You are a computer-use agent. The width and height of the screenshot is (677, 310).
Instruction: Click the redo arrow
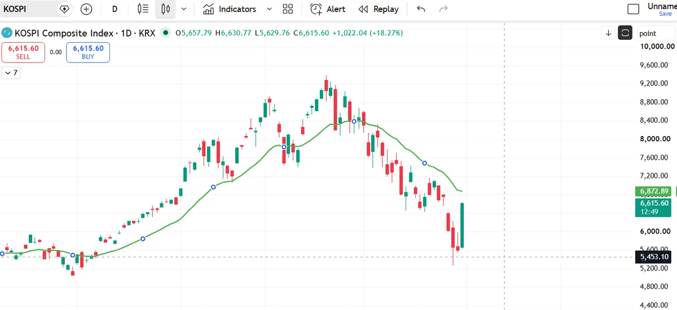[x=443, y=9]
